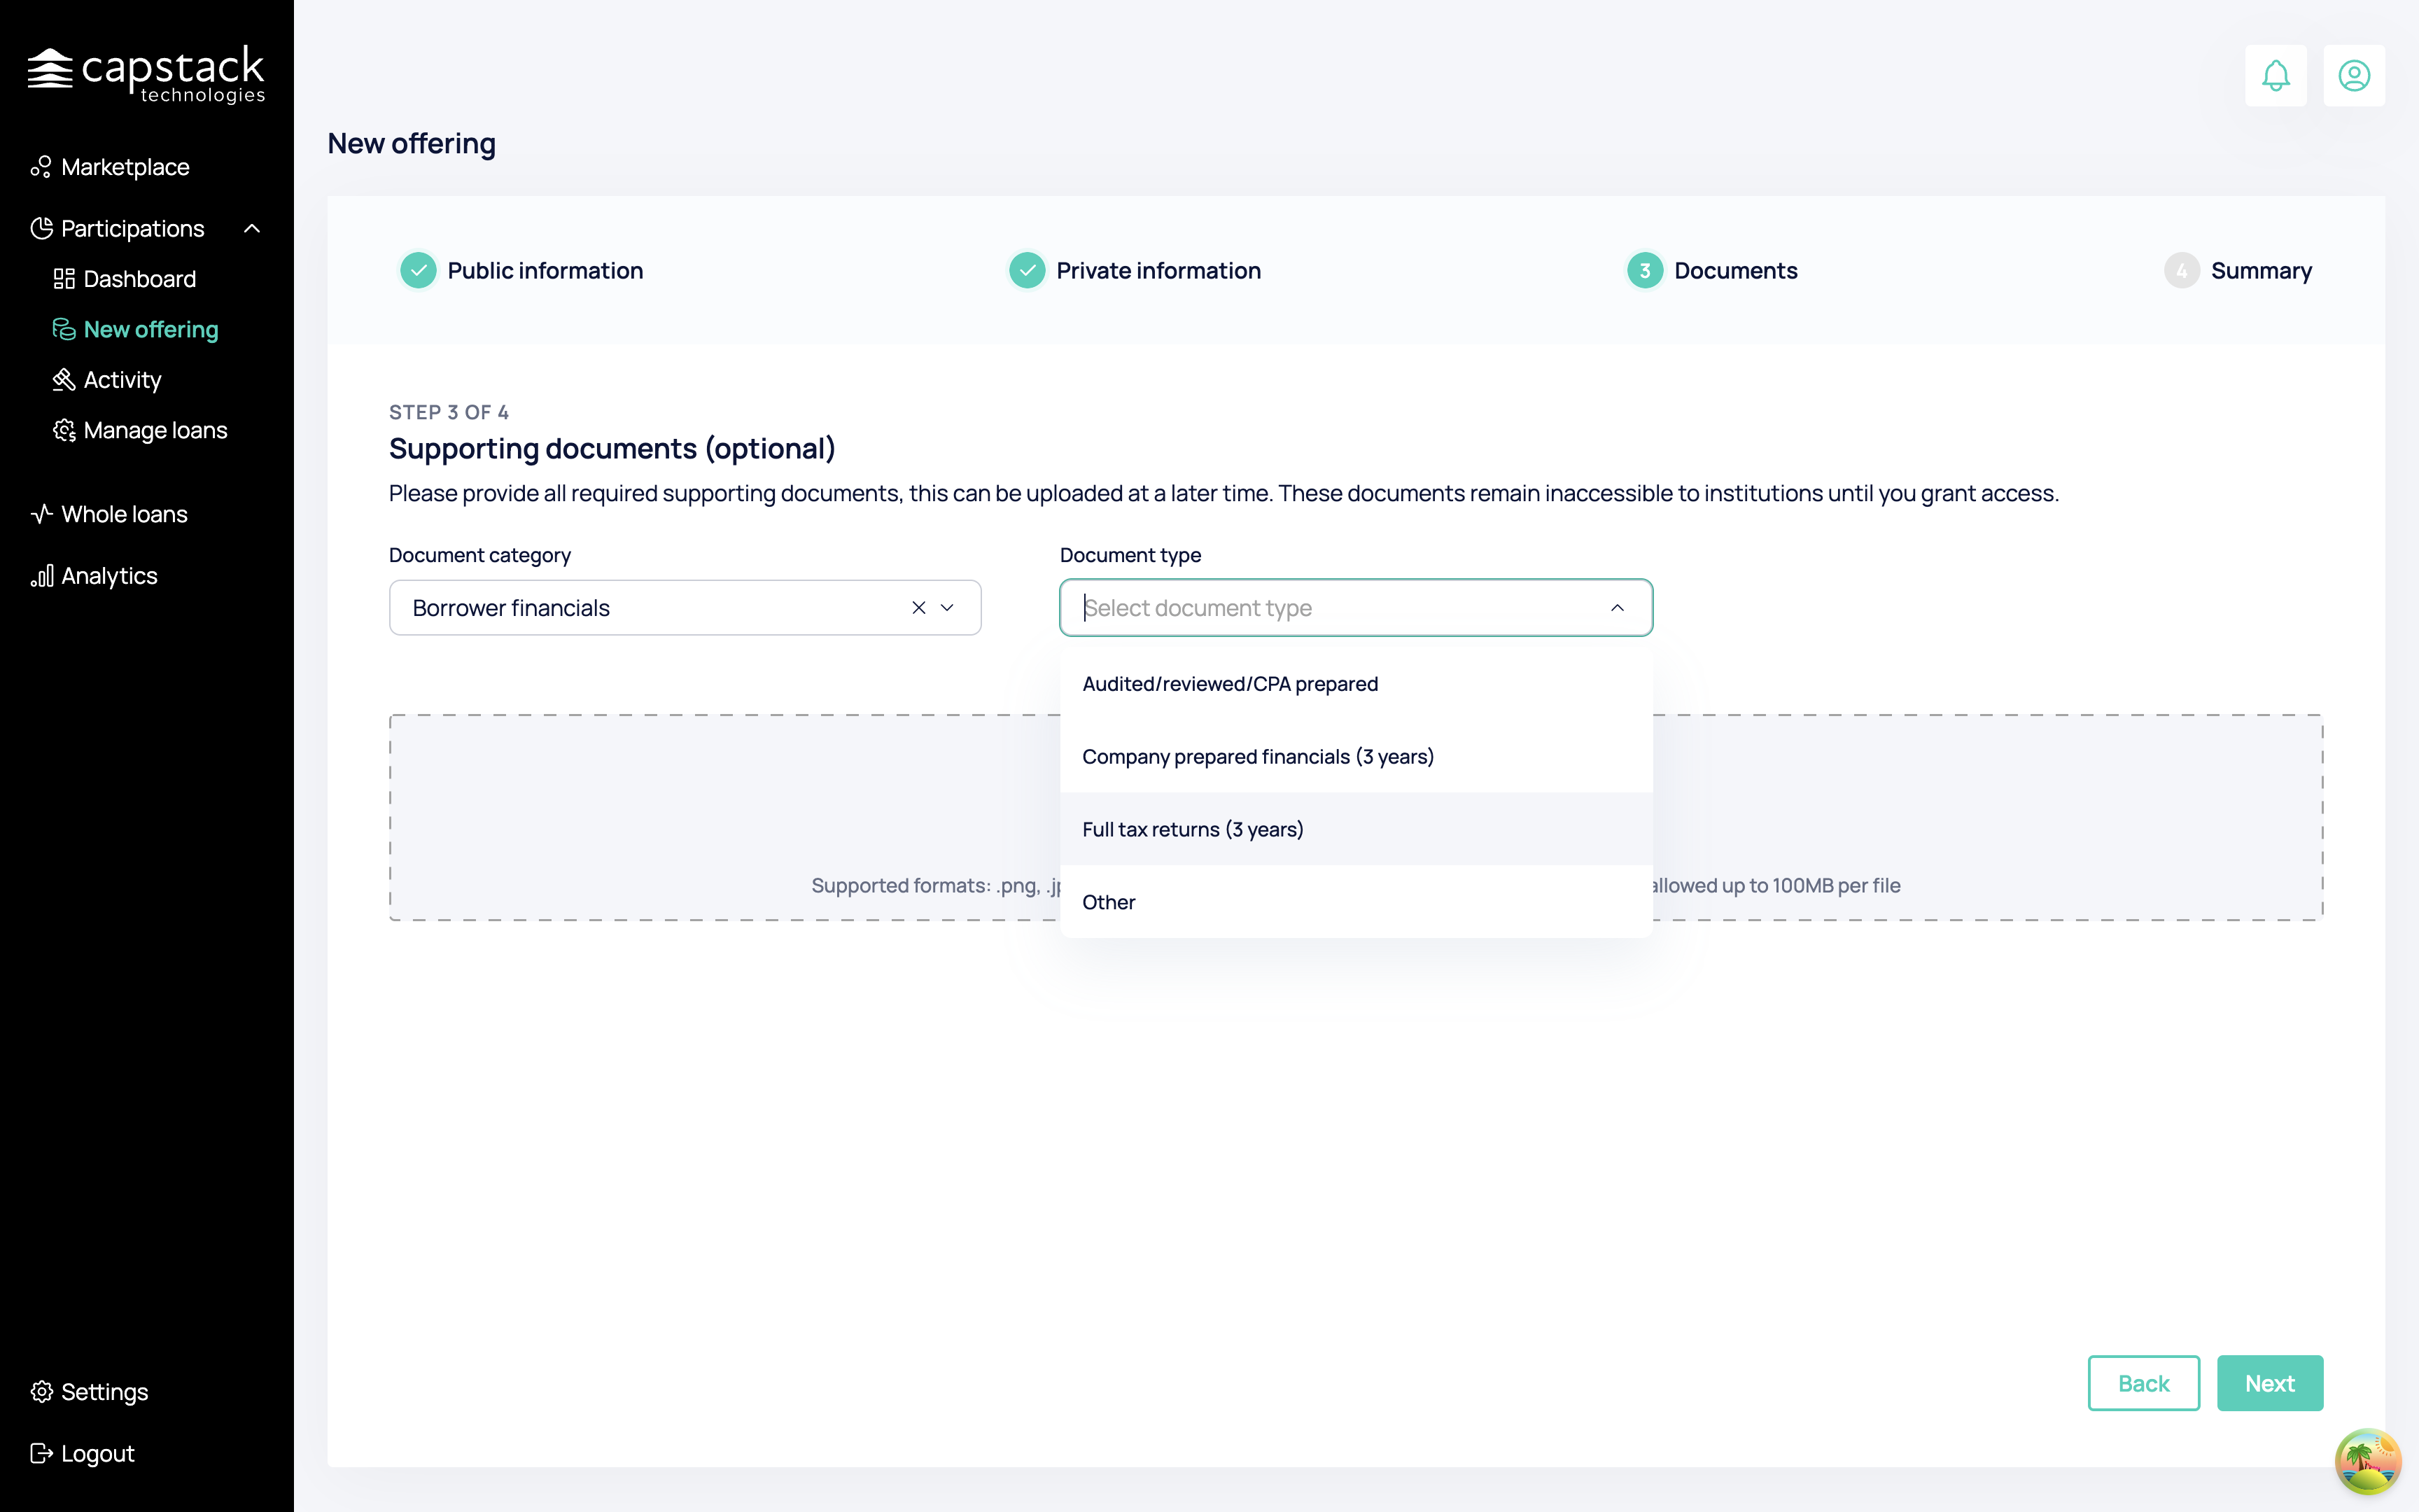Click the Private information checkmark circle

tap(1027, 270)
